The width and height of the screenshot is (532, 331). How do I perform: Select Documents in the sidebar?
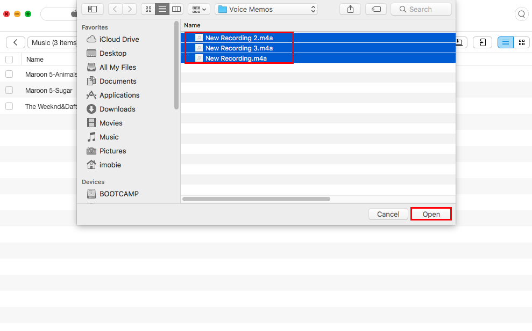(118, 81)
